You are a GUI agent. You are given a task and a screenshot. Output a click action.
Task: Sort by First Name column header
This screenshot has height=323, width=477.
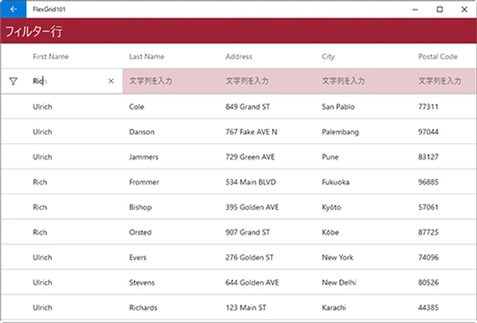(51, 57)
